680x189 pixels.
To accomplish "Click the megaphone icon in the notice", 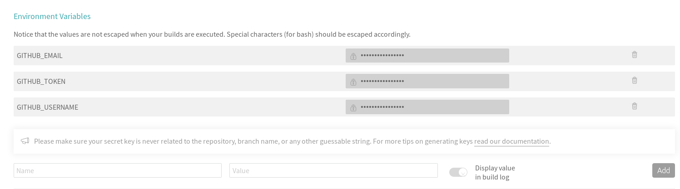I will pyautogui.click(x=25, y=141).
